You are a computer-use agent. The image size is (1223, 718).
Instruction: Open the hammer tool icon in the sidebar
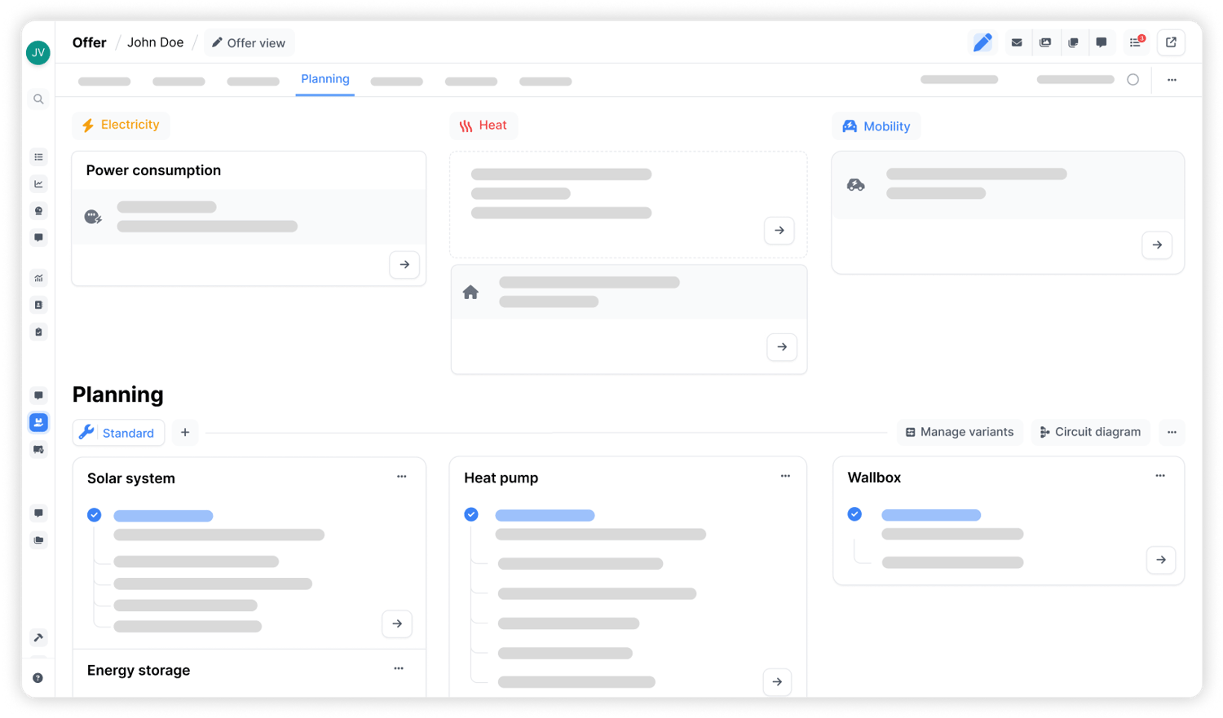click(38, 637)
